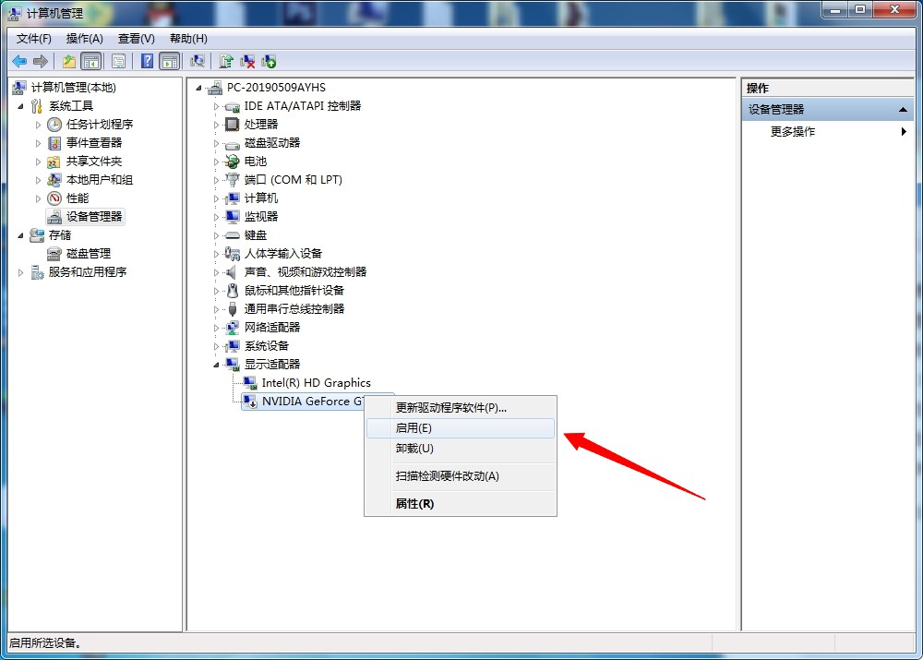Viewport: 923px width, 660px height.
Task: Click the 电池 battery icon
Action: click(x=233, y=162)
